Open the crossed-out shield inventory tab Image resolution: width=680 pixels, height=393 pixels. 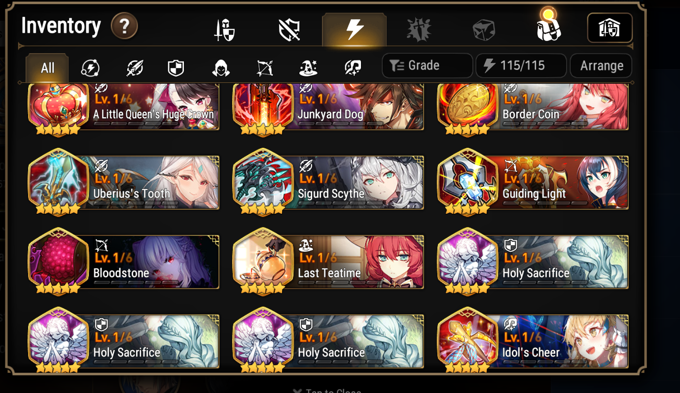click(x=289, y=30)
